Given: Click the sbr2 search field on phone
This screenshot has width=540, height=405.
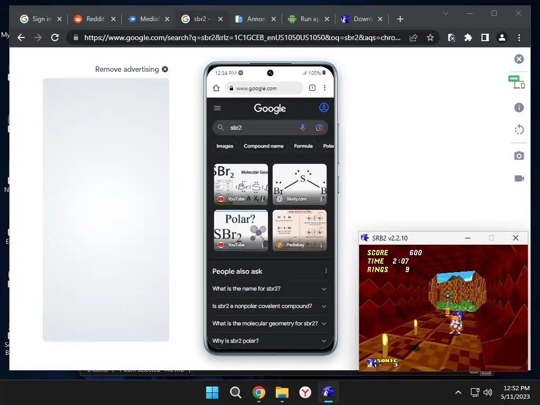Looking at the screenshot, I should click(270, 128).
